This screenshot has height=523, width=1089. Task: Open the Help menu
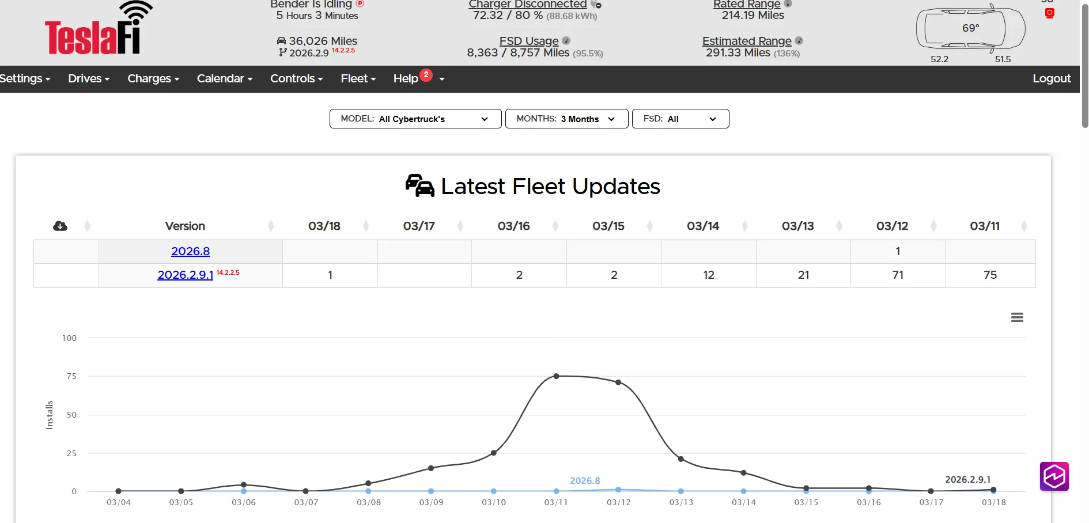pos(406,78)
